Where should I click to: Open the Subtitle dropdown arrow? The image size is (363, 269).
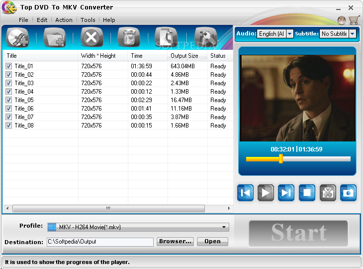tap(353, 34)
